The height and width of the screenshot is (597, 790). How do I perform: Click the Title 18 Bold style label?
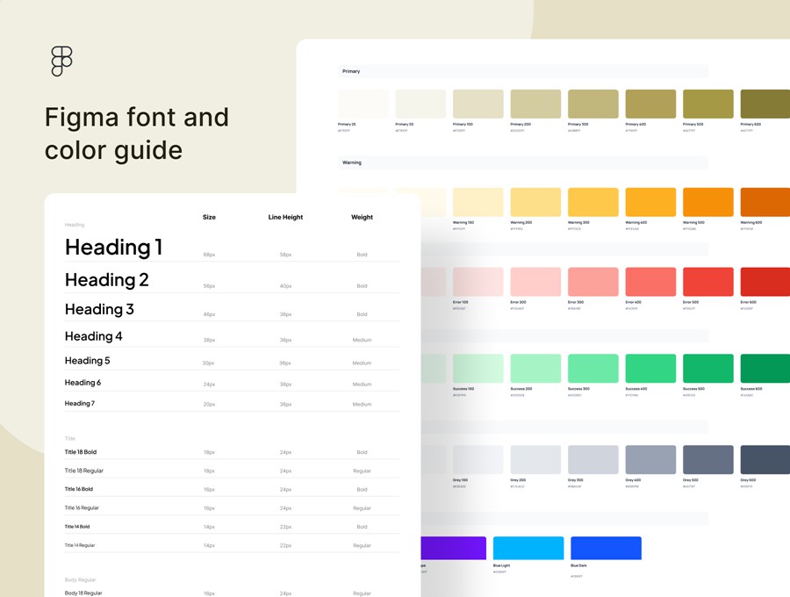coord(83,451)
